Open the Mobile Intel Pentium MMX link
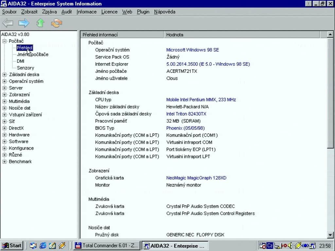Image resolution: width=335 pixels, height=251 pixels. [x=201, y=100]
